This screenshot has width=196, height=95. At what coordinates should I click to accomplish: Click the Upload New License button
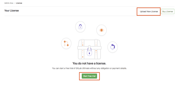149,11
